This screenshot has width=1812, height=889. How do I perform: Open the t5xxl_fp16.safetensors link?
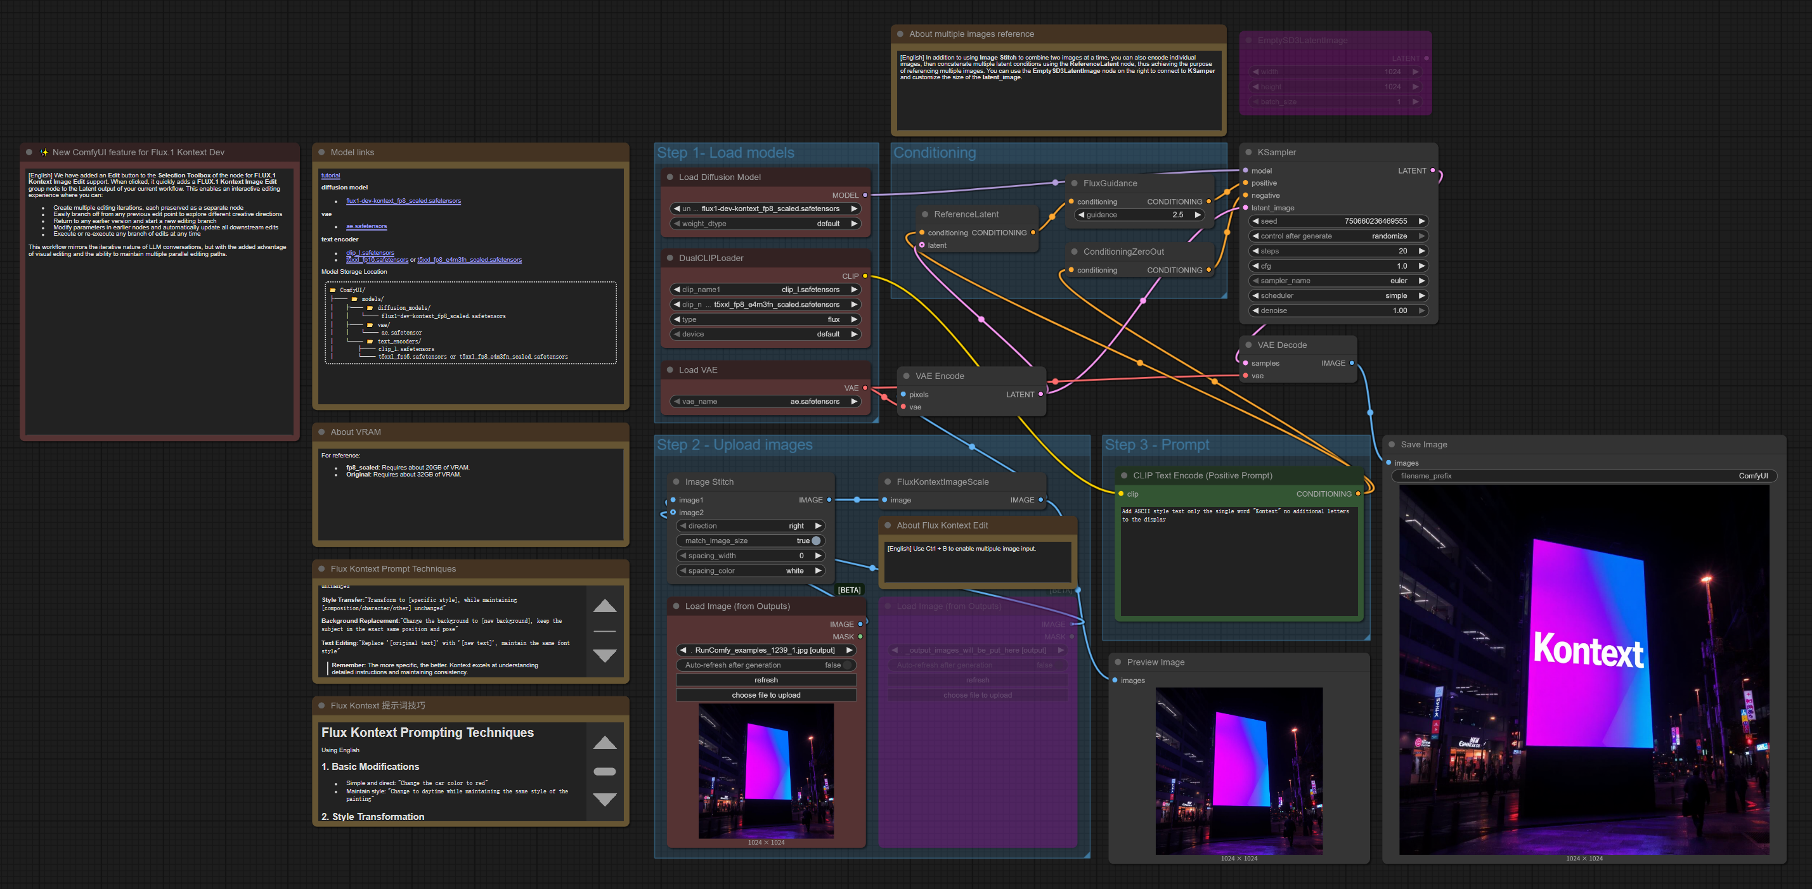[x=377, y=259]
